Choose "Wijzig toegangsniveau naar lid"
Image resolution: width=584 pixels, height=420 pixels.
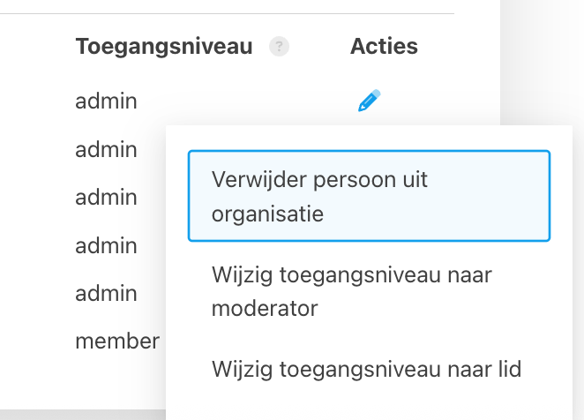366,368
